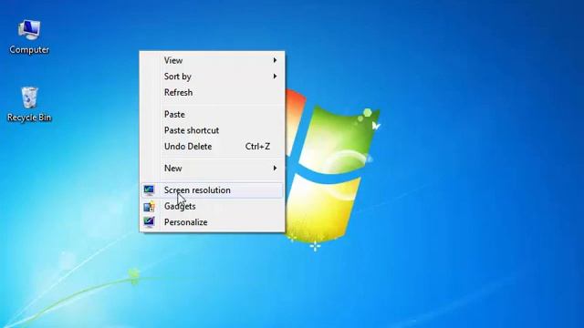Open the New menu entry
This screenshot has height=328, width=584.
click(212, 168)
